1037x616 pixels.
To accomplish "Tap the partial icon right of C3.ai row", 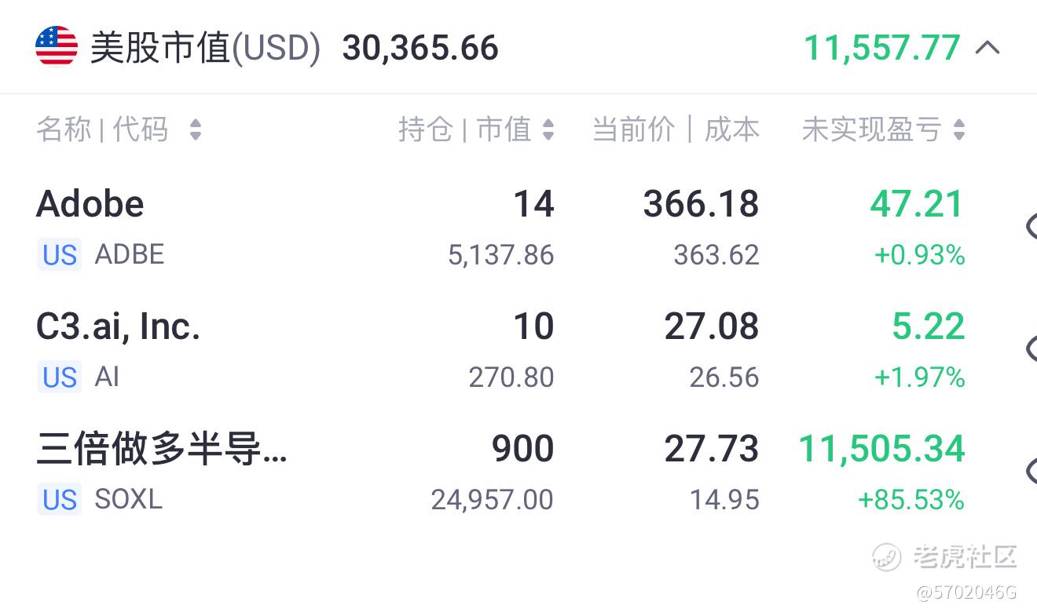I will 1031,348.
